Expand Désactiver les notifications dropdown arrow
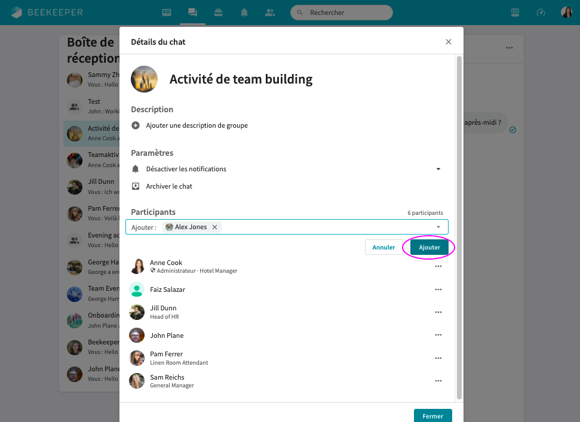Image resolution: width=580 pixels, height=422 pixels. pyautogui.click(x=438, y=169)
